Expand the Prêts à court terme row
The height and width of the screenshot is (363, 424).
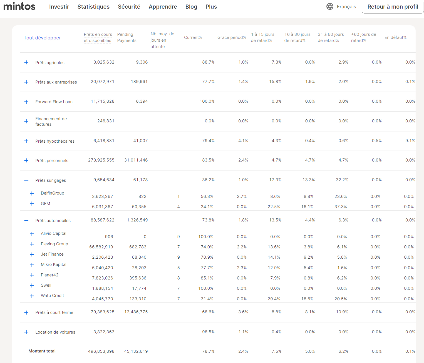[26, 312]
